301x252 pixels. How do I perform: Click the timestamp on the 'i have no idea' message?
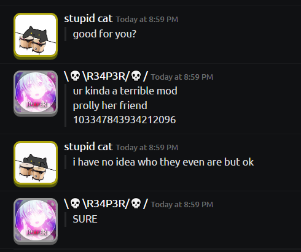pyautogui.click(x=147, y=148)
